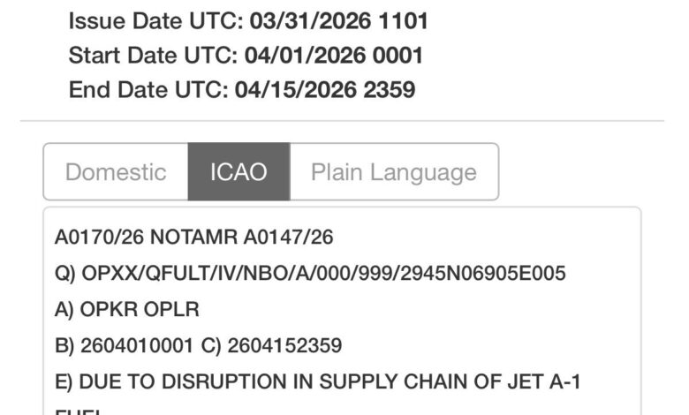The height and width of the screenshot is (415, 689).
Task: Click the Start Date UTC label
Action: click(153, 56)
